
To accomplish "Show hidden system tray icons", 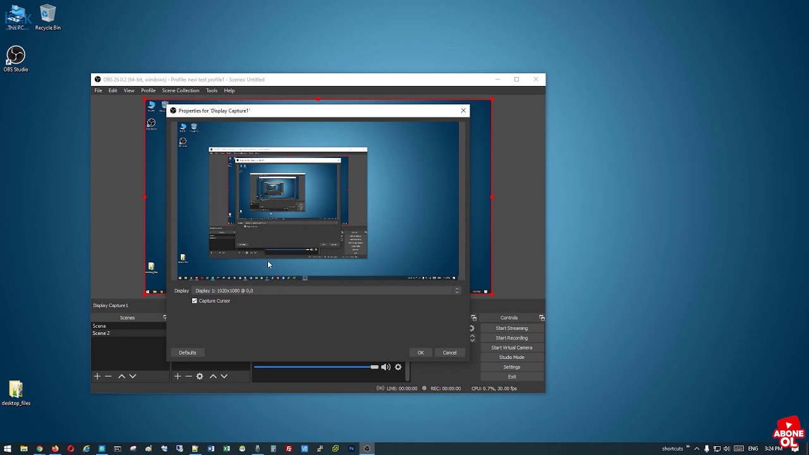I will pyautogui.click(x=696, y=449).
